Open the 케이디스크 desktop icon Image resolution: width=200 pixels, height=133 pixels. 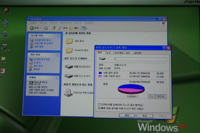pos(6,11)
